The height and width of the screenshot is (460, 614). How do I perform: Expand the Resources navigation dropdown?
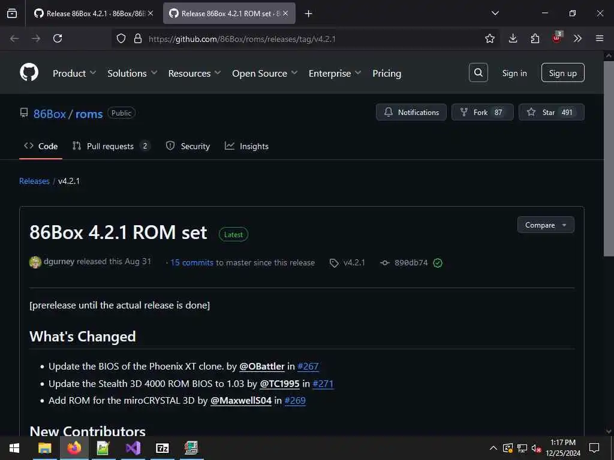click(195, 73)
